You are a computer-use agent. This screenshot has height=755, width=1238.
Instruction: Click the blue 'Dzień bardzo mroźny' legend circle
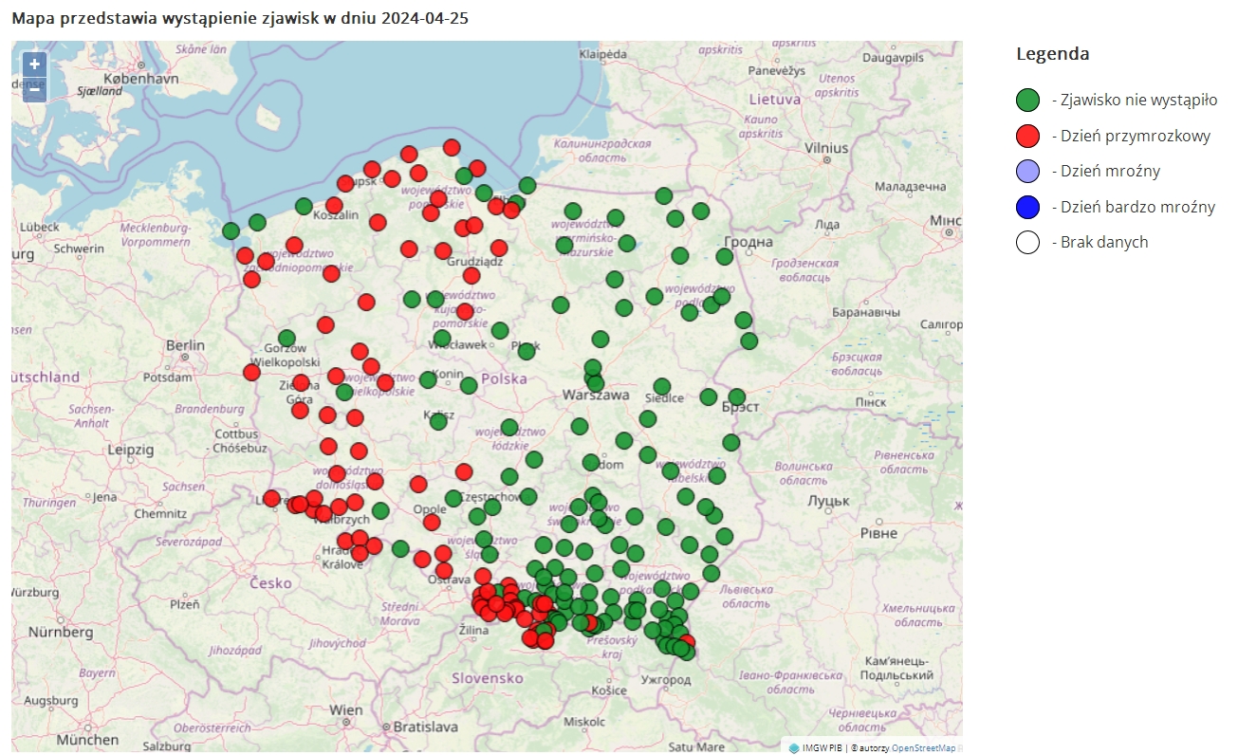coord(1028,207)
